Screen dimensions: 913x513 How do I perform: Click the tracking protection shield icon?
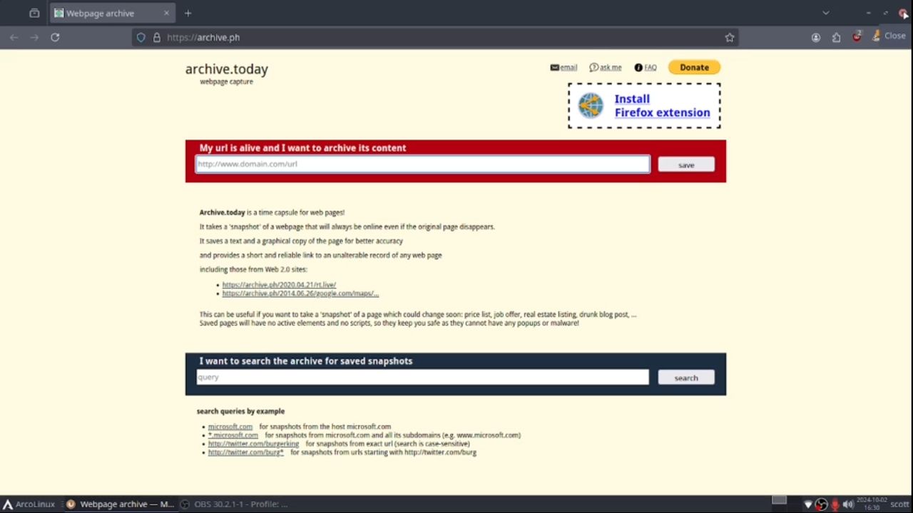[x=141, y=37]
